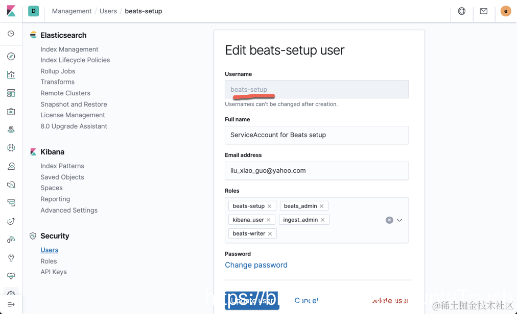Open Index Patterns
Screen dimensions: 517x314
62,166
